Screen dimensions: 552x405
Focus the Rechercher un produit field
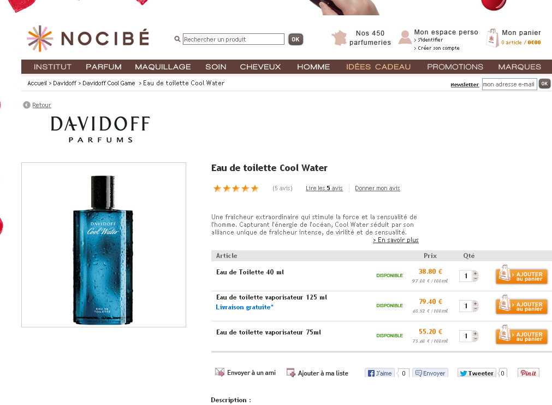pos(233,39)
